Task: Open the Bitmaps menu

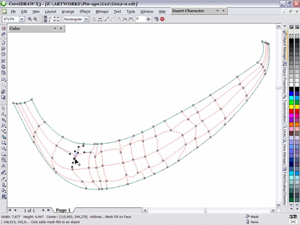Action: [102, 11]
